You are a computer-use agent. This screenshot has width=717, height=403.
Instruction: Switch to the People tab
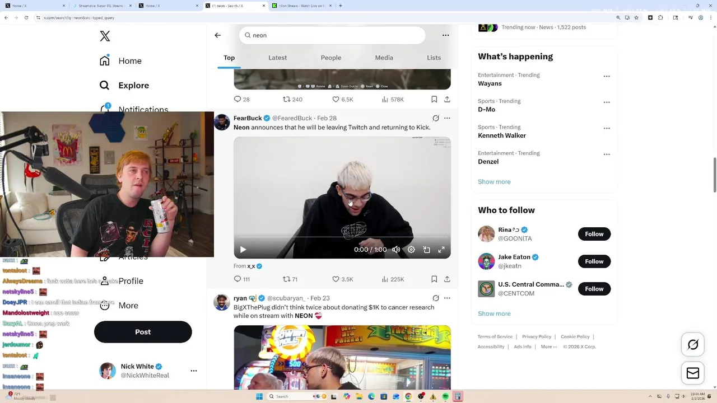click(x=330, y=58)
